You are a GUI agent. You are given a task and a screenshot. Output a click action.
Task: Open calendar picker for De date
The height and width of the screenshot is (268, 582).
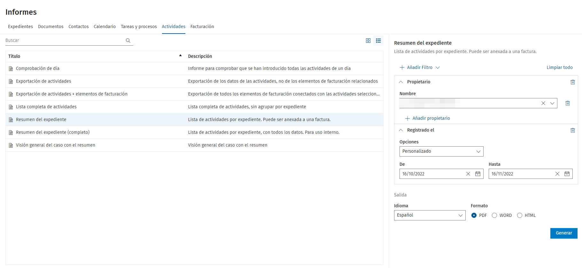tap(478, 174)
